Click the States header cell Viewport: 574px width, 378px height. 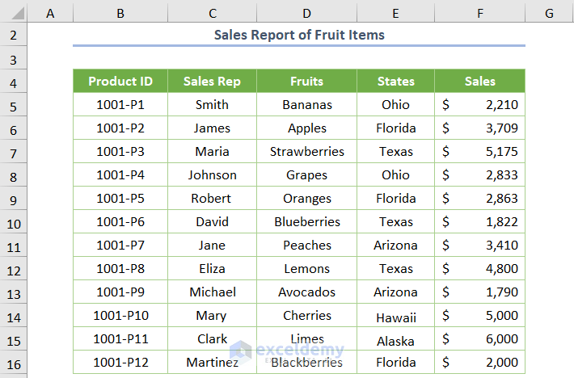(395, 81)
